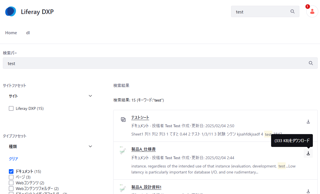Enable the ページ type checkbox
320x194 pixels.
coord(11,177)
